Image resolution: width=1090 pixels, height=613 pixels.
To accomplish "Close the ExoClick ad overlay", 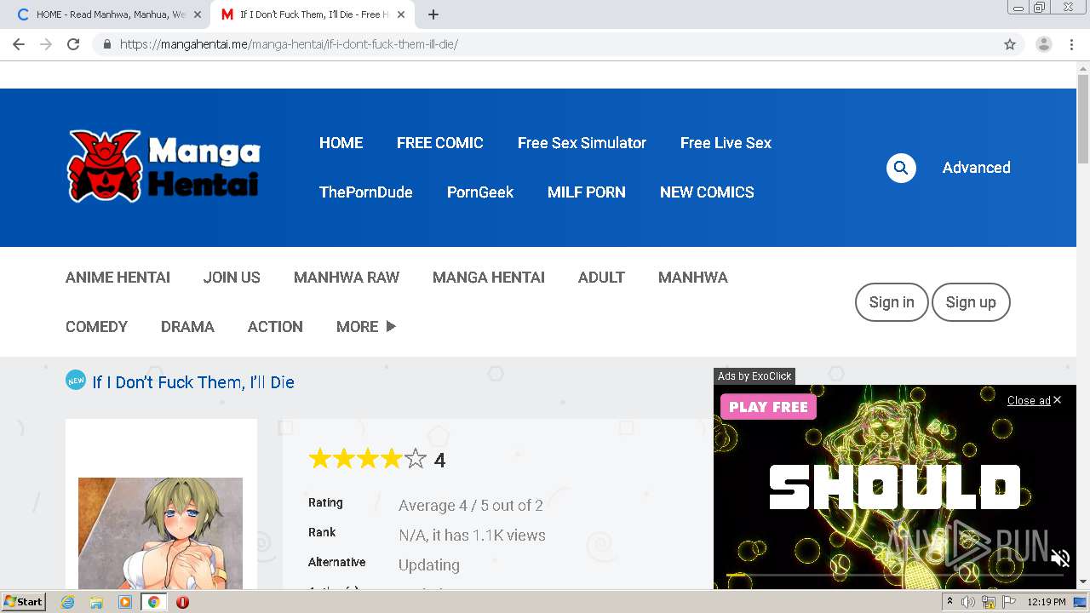I will (x=1057, y=400).
